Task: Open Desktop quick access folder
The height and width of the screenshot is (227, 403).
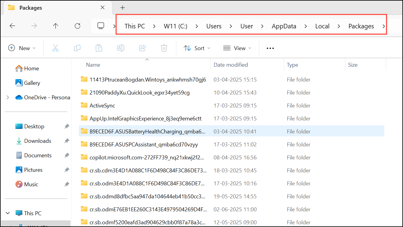Action: point(30,126)
